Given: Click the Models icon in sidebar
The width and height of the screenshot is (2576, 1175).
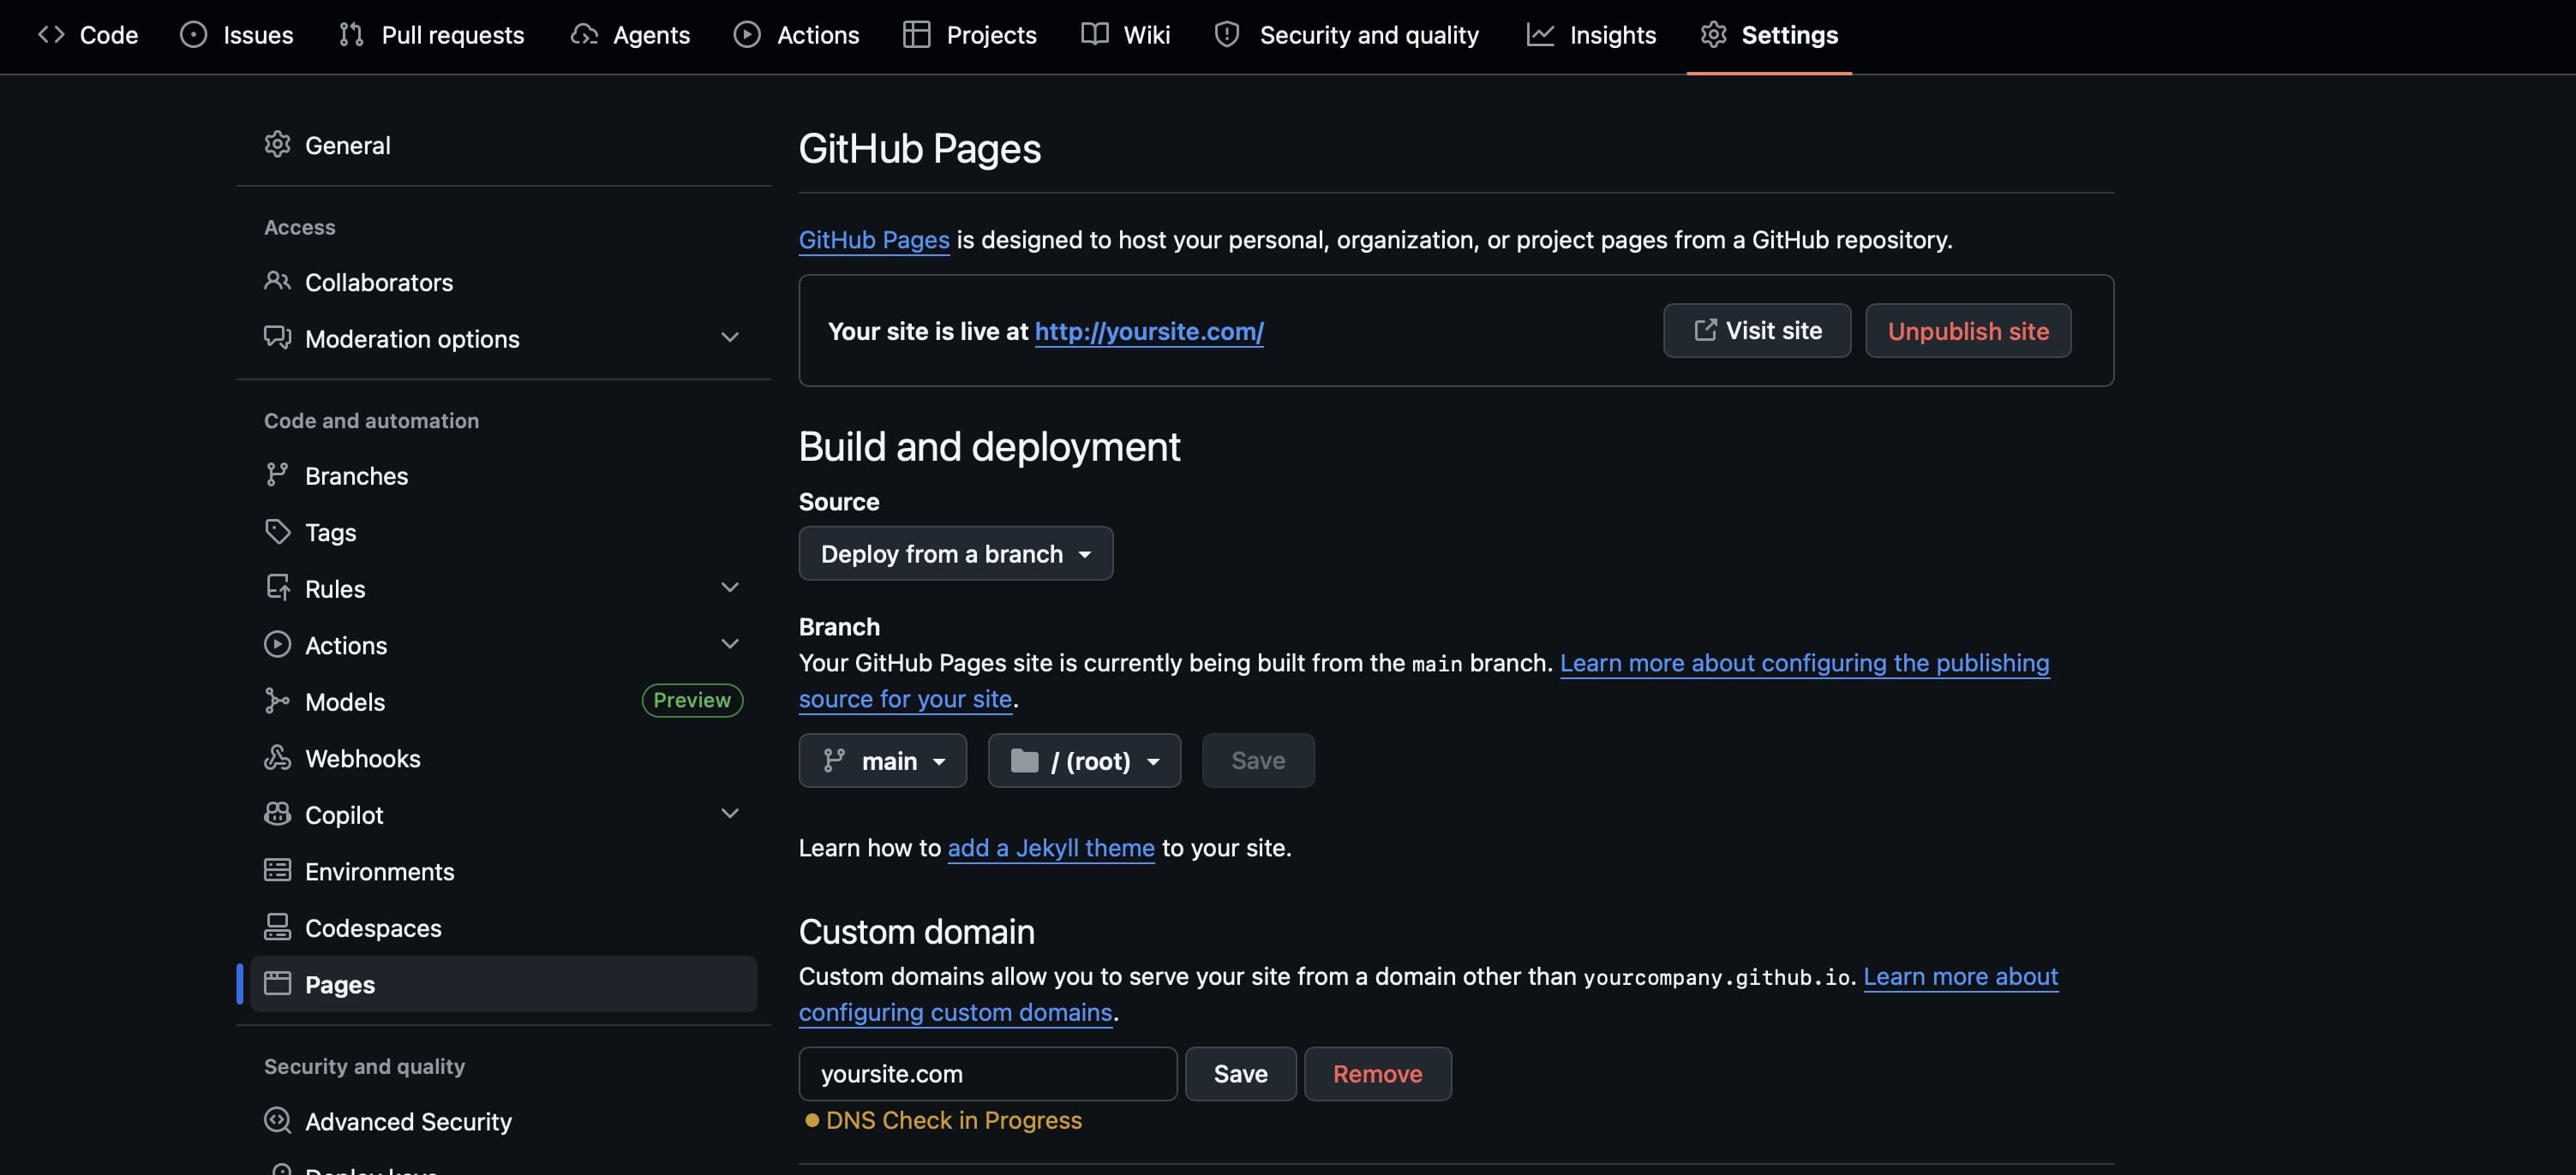Looking at the screenshot, I should coord(277,701).
